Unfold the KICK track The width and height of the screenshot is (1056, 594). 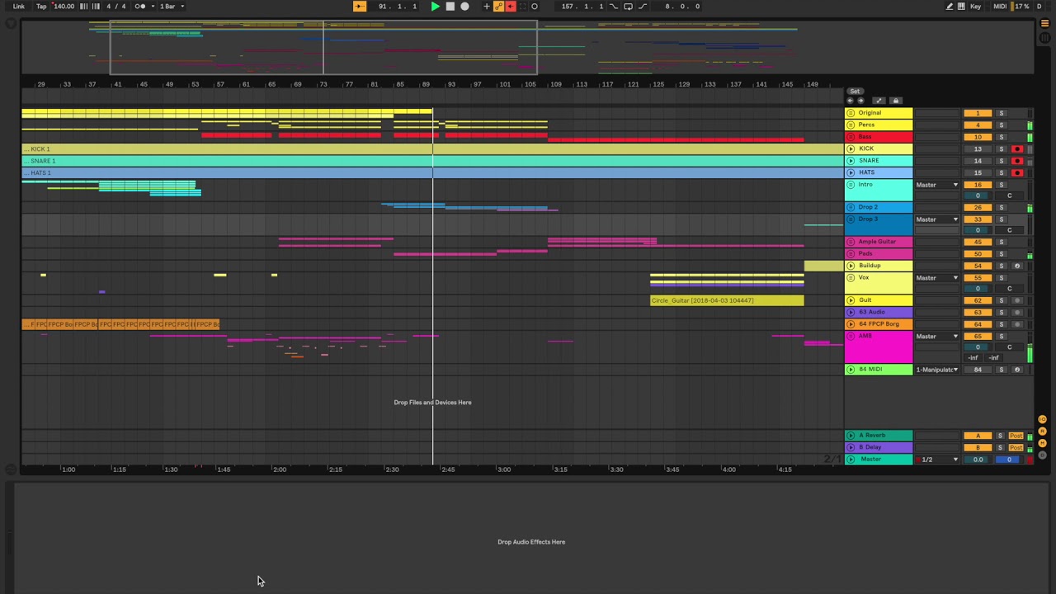coord(851,148)
